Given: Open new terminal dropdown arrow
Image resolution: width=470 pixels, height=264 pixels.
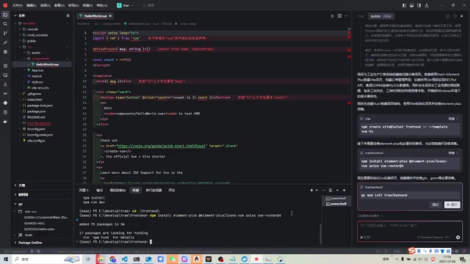Looking at the screenshot, I should (x=317, y=190).
